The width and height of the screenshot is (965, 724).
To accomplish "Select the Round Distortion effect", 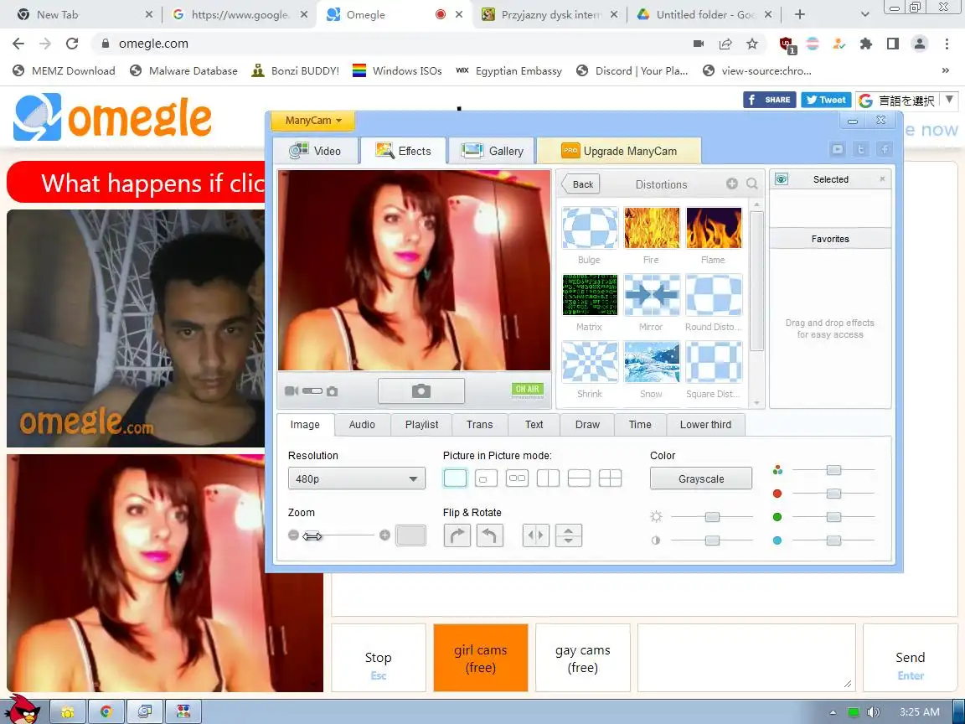I will click(x=714, y=294).
